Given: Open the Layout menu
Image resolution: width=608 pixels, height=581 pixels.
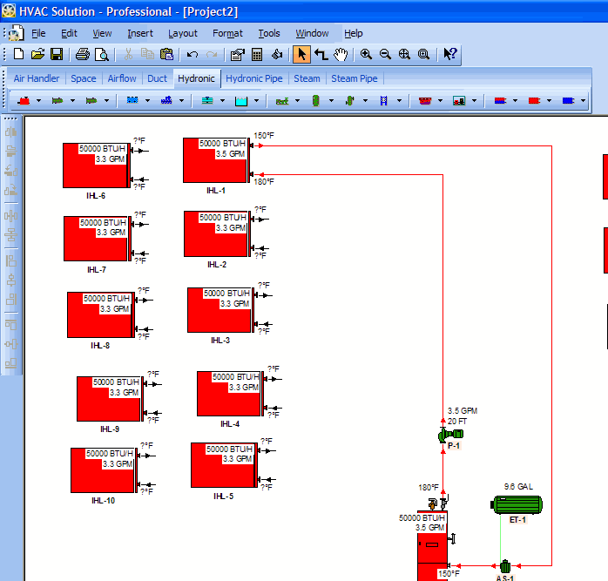Looking at the screenshot, I should 183,33.
